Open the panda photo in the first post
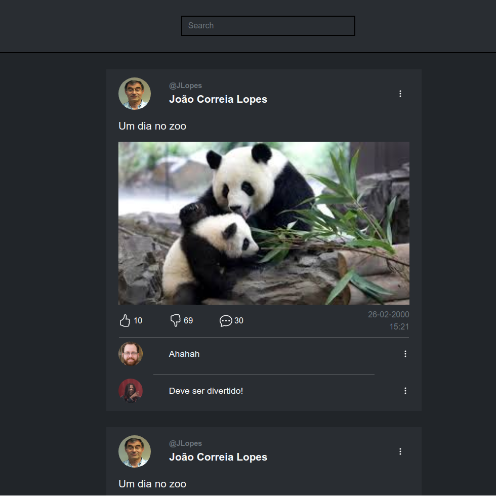Image resolution: width=496 pixels, height=496 pixels. pos(264,223)
